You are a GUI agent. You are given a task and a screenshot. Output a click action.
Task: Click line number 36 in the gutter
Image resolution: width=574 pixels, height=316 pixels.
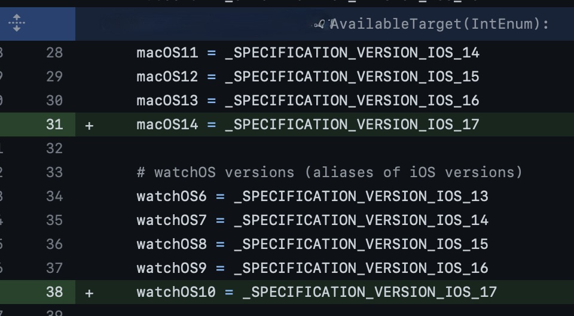pos(54,244)
